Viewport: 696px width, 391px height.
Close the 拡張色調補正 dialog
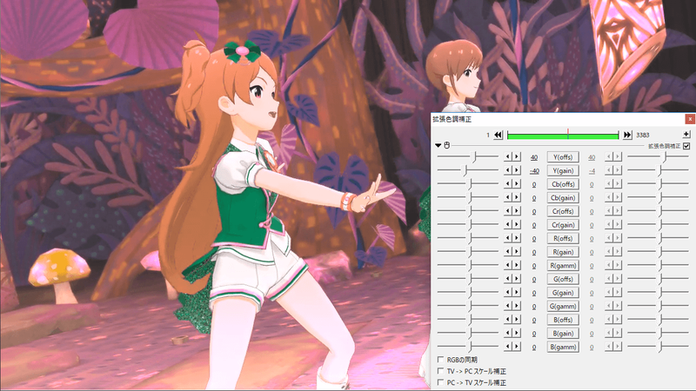point(690,119)
